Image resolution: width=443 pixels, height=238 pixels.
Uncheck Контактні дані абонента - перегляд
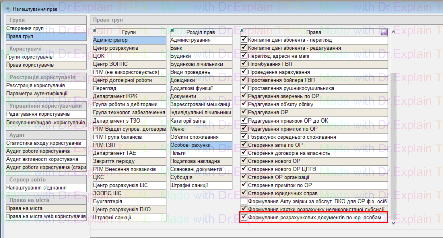[244, 40]
